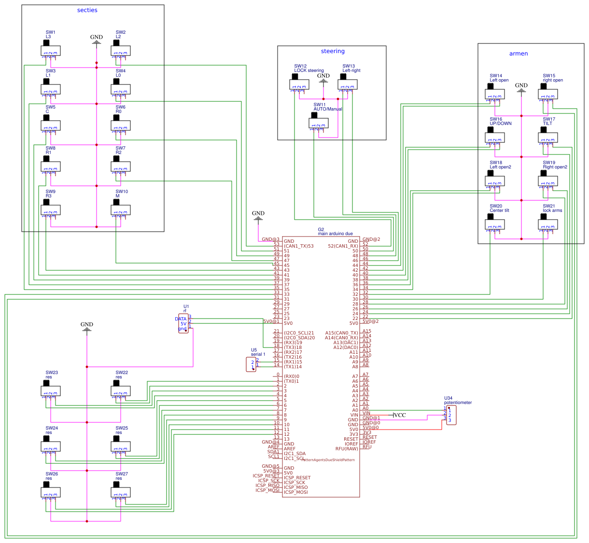Select SW12 LOCK steering switch

(x=299, y=84)
